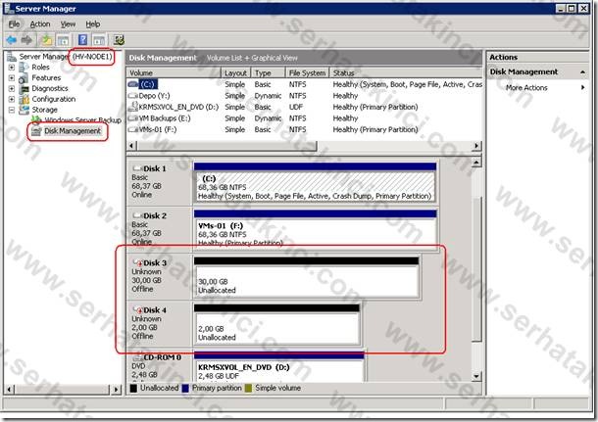Select the VM Backups (E:) volume row
Screen dimensions: 598x422
[x=304, y=118]
